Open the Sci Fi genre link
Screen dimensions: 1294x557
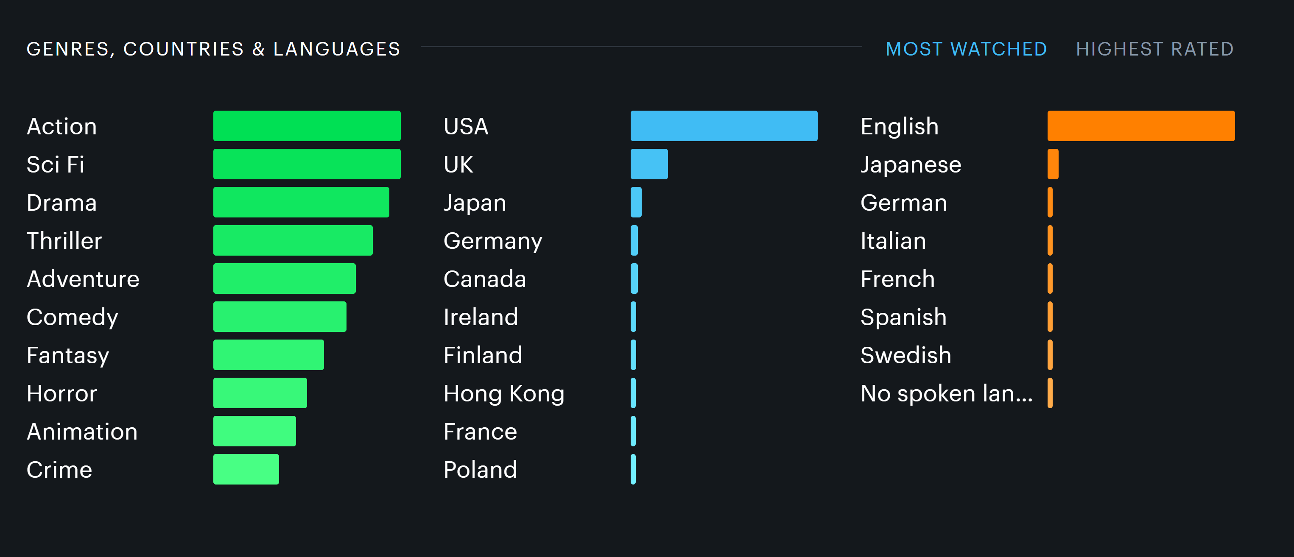[55, 164]
